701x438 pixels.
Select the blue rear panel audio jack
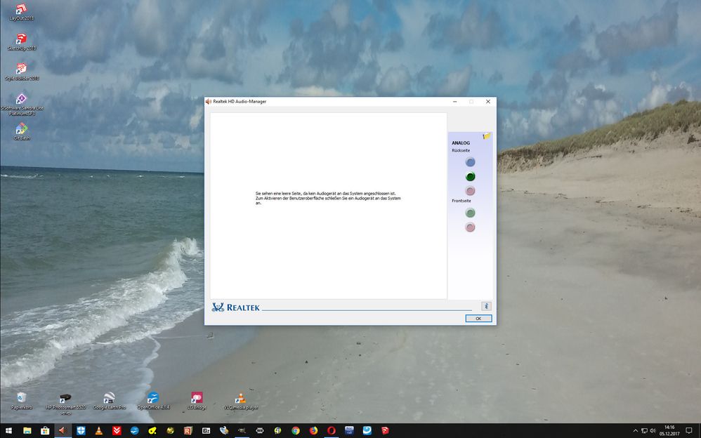point(471,162)
